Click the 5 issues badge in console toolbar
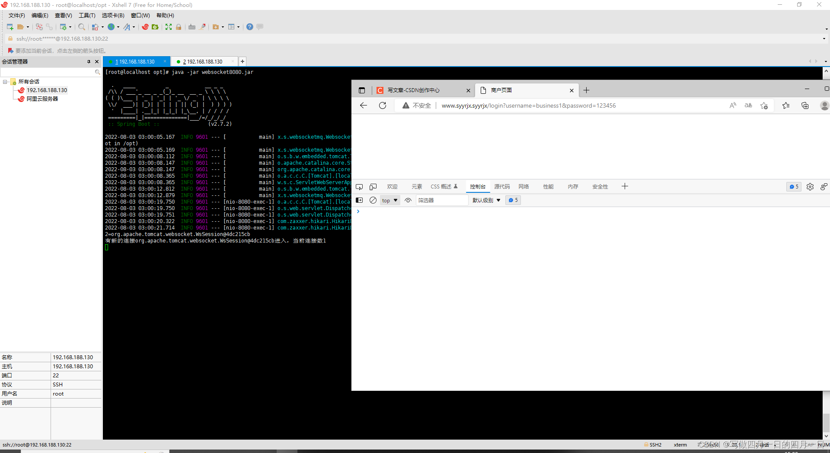This screenshot has width=830, height=453. click(513, 200)
